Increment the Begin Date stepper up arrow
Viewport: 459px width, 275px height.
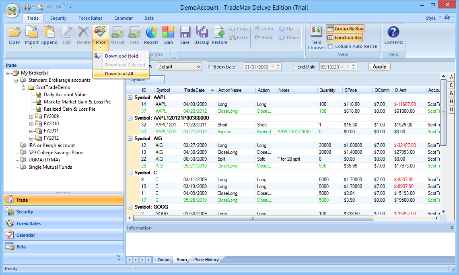(278, 65)
